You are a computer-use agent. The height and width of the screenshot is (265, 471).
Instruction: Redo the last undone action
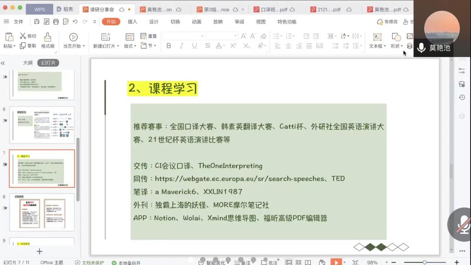point(85,22)
